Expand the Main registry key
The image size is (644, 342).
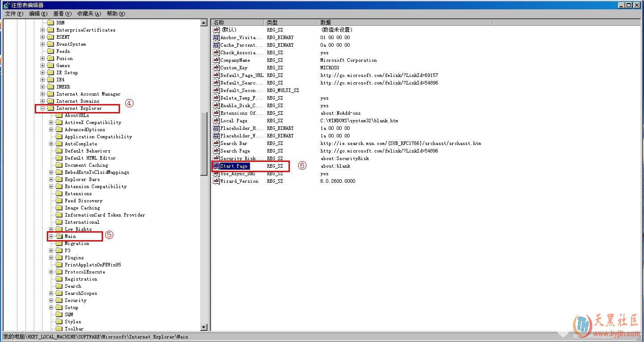51,236
